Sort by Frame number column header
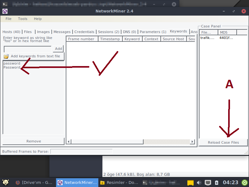The image size is (249, 187). coord(82,39)
